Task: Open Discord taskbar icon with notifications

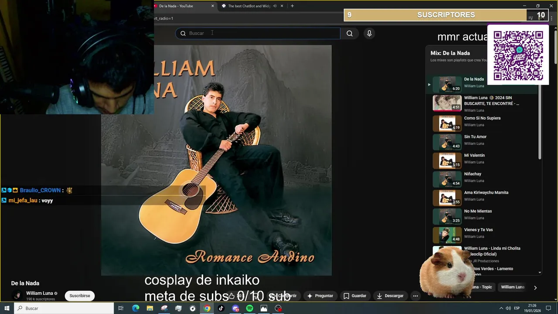Action: (235, 308)
